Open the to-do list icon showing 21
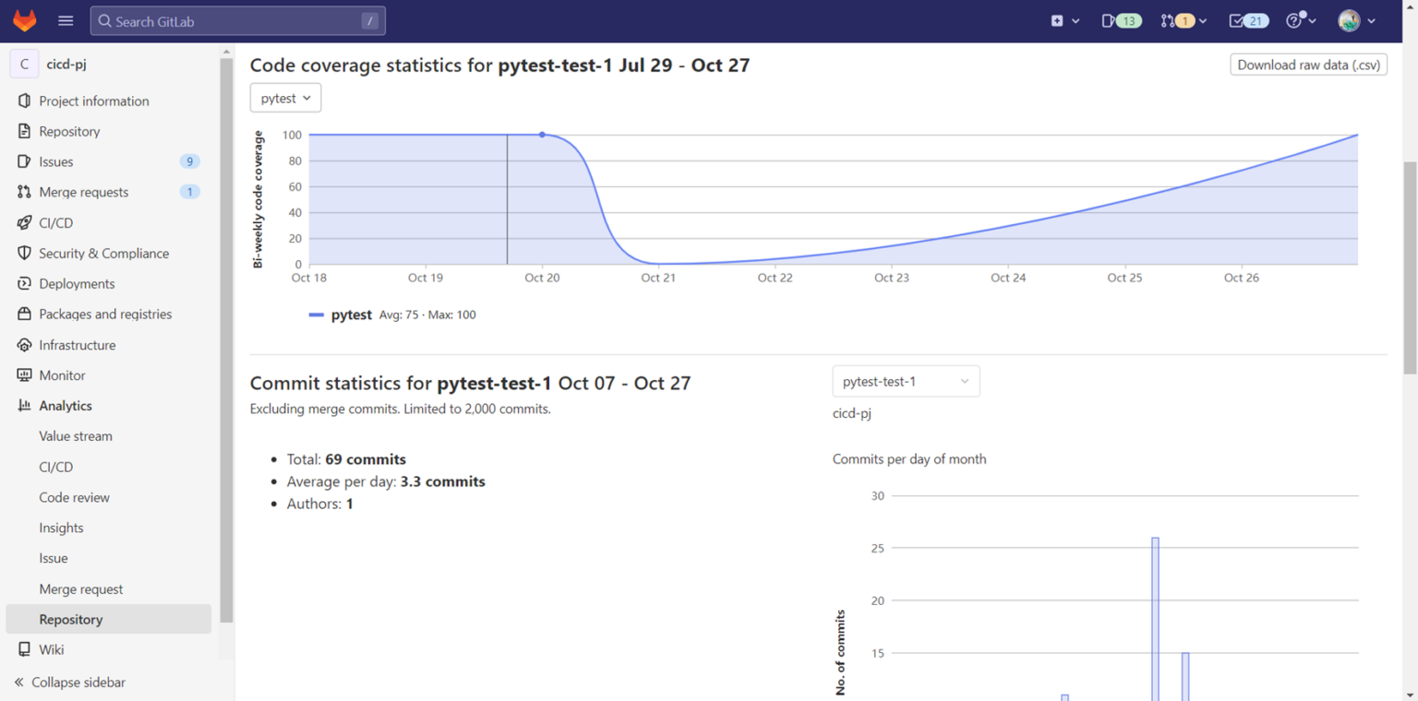Viewport: 1418px width, 701px height. point(1247,19)
